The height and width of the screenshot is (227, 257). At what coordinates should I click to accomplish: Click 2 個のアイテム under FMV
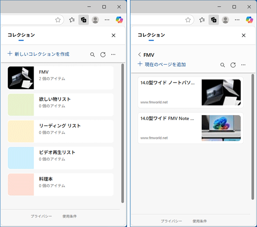click(x=52, y=79)
